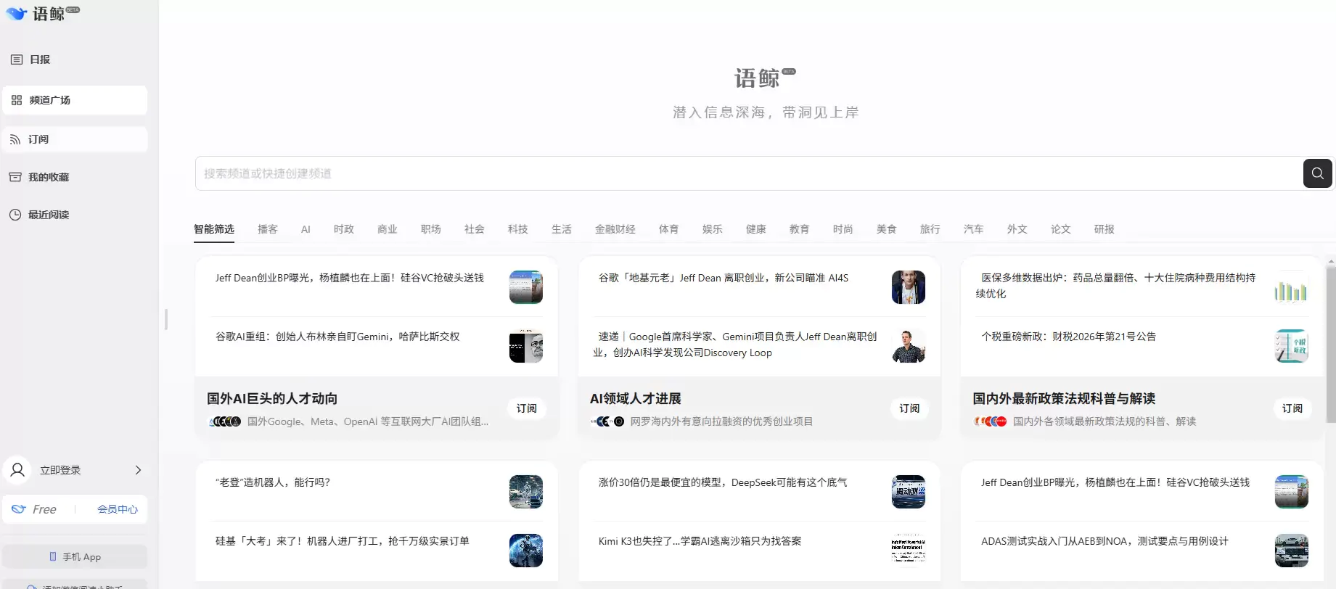Open article 速递 Google首席科学家 Jeff Dean离职
Viewport: 1336px width, 589px height.
click(736, 345)
